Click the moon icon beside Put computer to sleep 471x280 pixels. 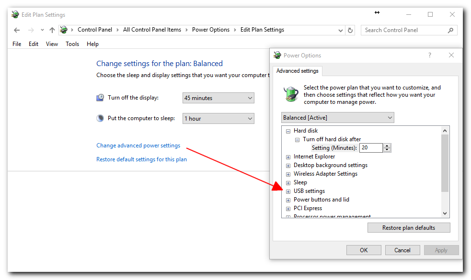(x=100, y=118)
